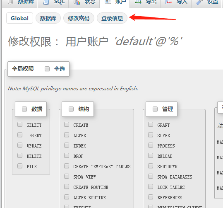Check the 数据 group checkbox
The image size is (223, 208).
click(24, 109)
